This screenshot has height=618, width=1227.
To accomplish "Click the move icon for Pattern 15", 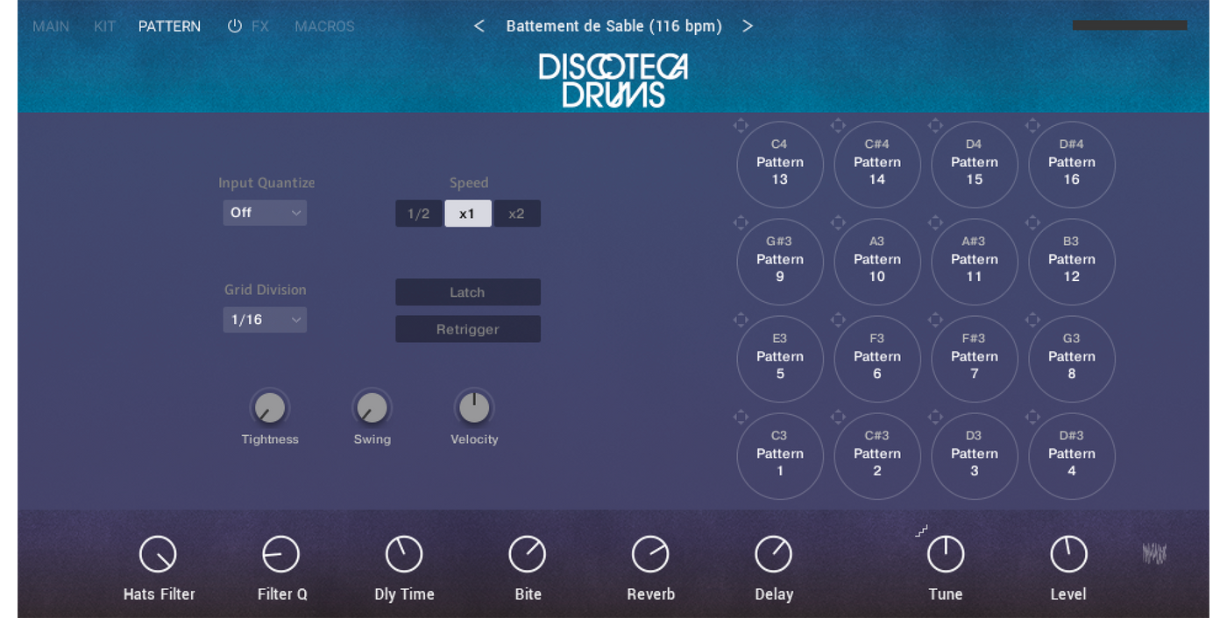I will pyautogui.click(x=935, y=125).
